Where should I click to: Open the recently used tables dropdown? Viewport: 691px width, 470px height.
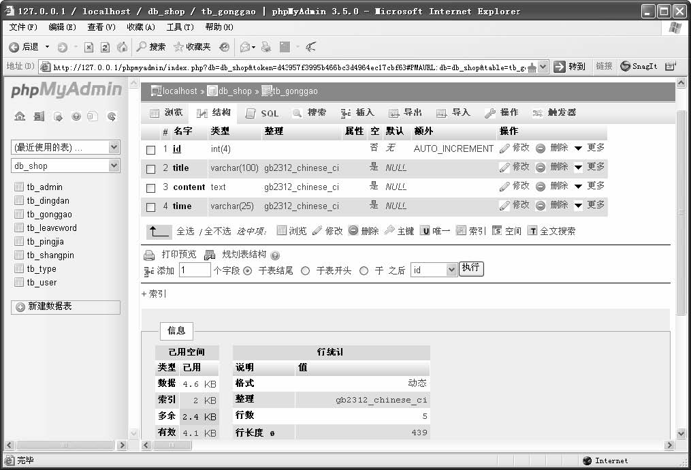click(65, 147)
